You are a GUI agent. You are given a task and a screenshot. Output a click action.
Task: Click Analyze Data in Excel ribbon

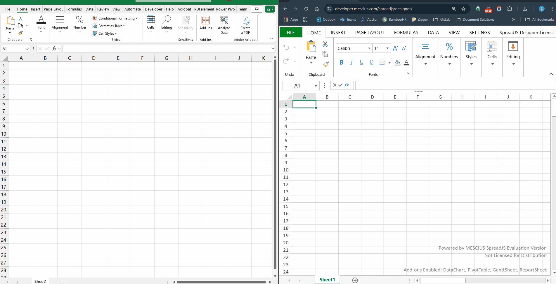tap(224, 25)
